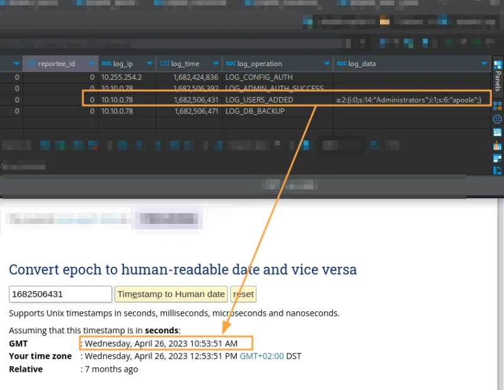Open the log_operation column dropdown arrow
Screen dimensions: 504x390
(326, 64)
